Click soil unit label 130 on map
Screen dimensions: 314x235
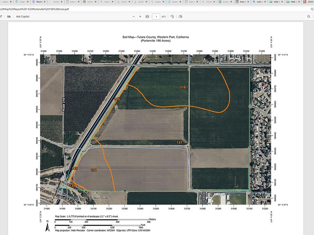tap(94, 170)
